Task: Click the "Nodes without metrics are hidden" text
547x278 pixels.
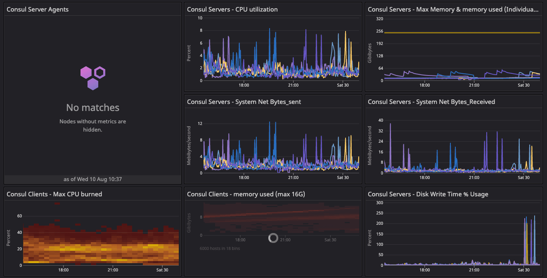Action: pyautogui.click(x=92, y=125)
